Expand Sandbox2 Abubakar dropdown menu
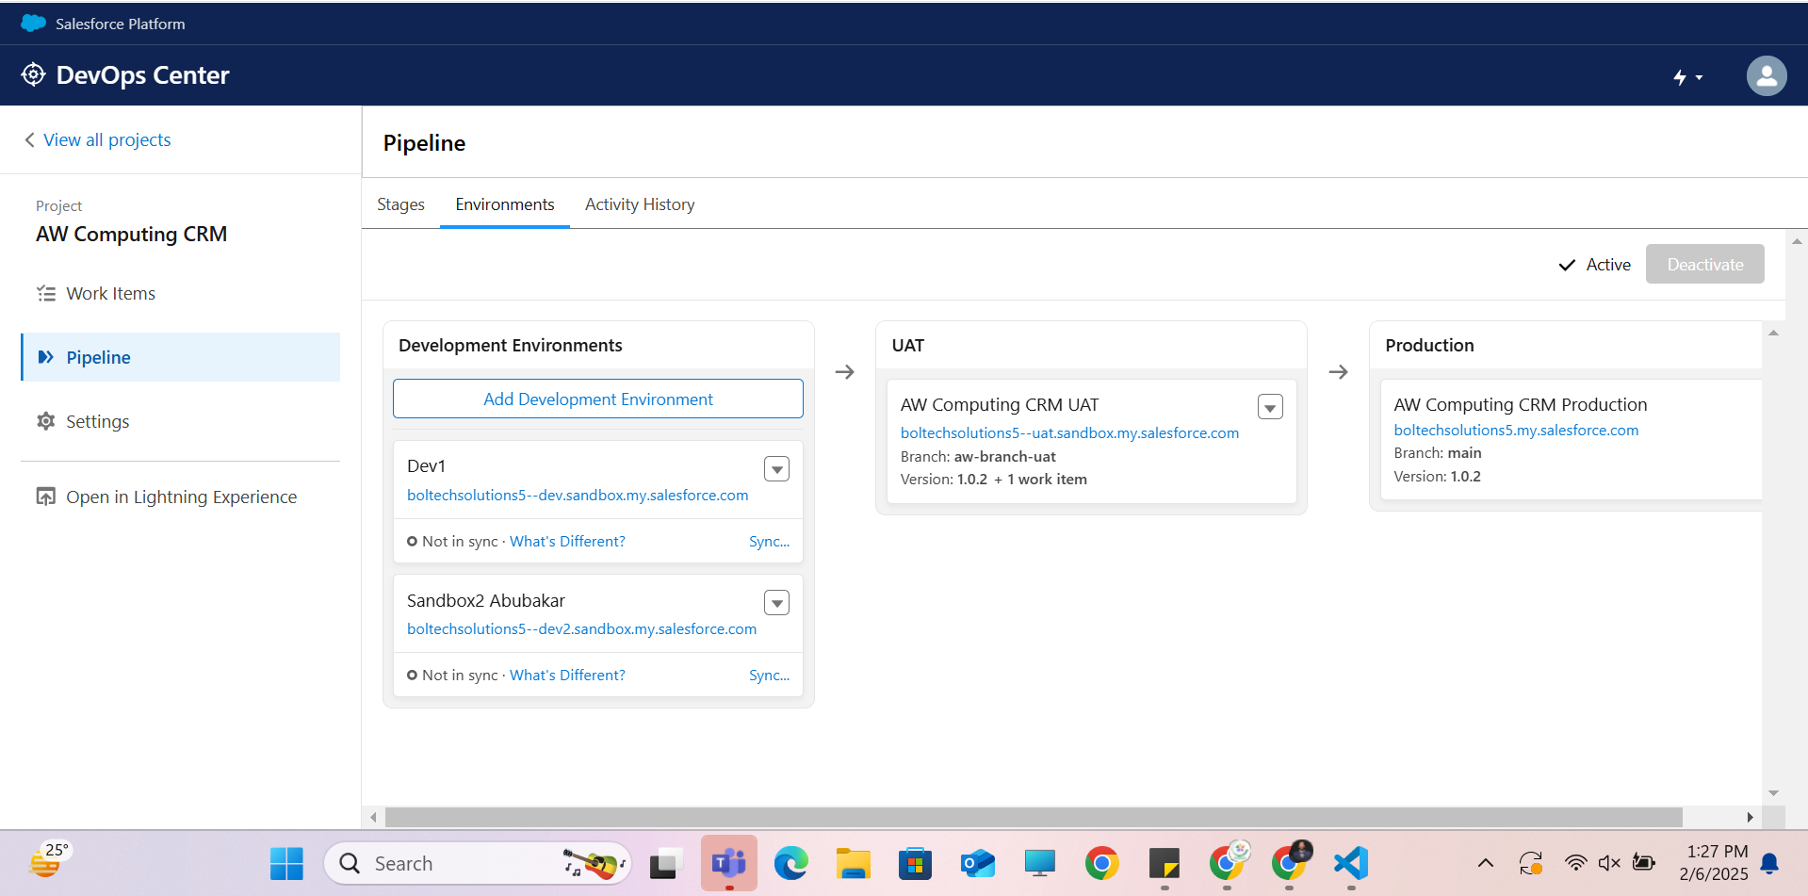 coord(776,602)
